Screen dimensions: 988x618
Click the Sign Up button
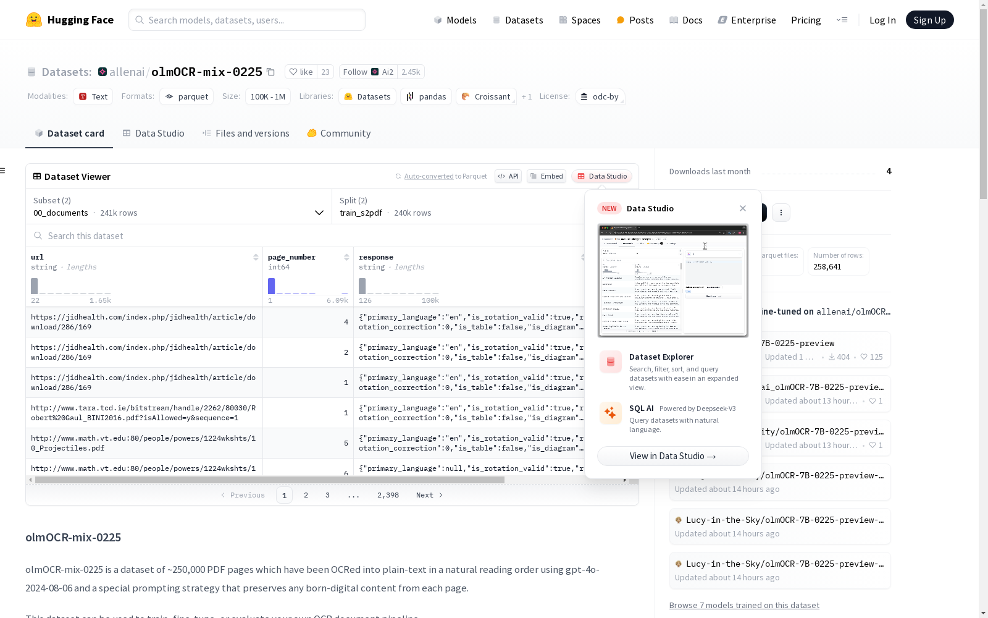(x=929, y=20)
